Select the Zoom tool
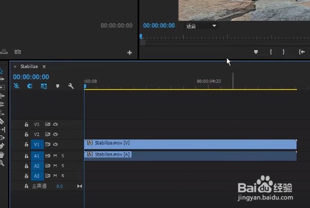 click(x=2, y=163)
